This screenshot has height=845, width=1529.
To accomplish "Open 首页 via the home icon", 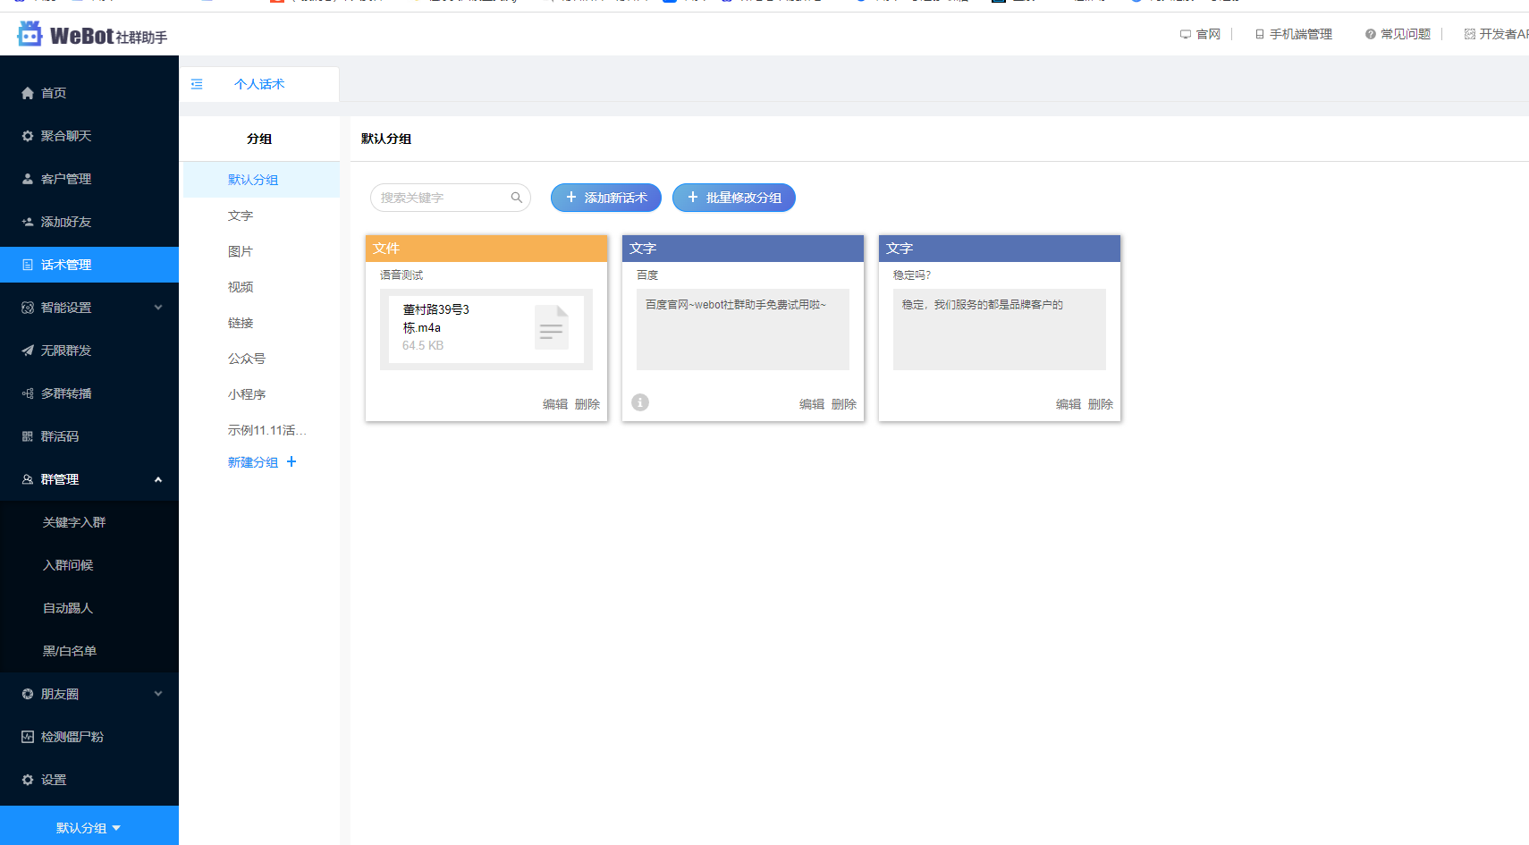I will (x=28, y=93).
